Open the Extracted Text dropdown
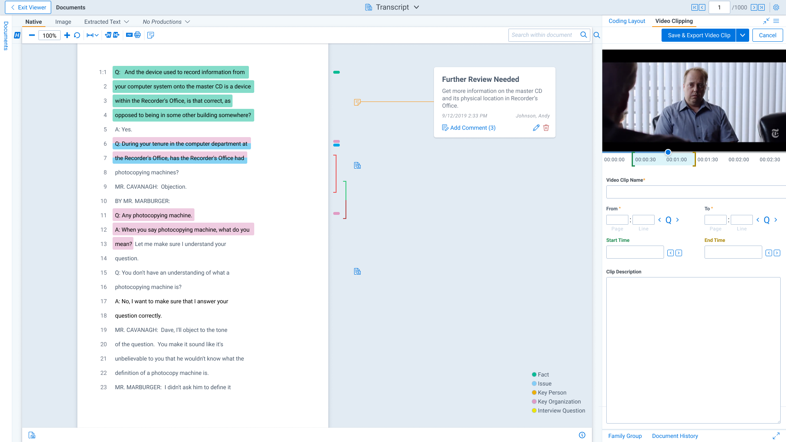The image size is (786, 442). pyautogui.click(x=106, y=22)
